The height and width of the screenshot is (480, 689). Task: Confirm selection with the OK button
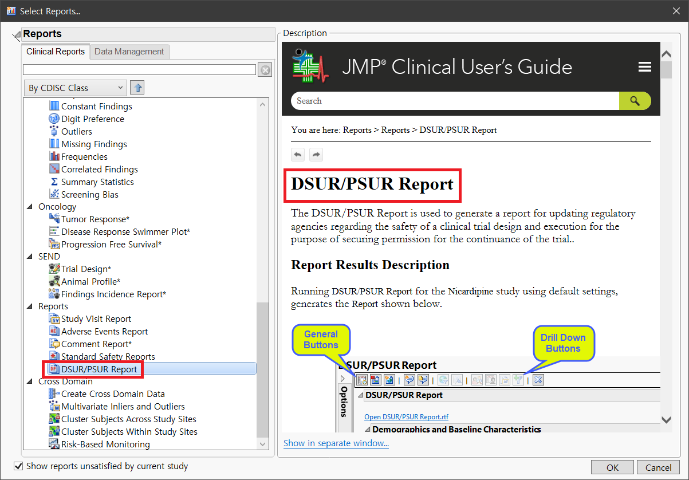pos(612,467)
